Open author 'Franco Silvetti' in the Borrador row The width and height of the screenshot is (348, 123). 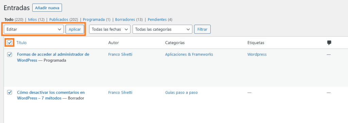point(120,93)
